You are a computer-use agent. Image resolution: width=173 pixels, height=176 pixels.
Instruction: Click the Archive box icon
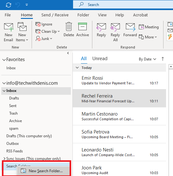click(83, 26)
